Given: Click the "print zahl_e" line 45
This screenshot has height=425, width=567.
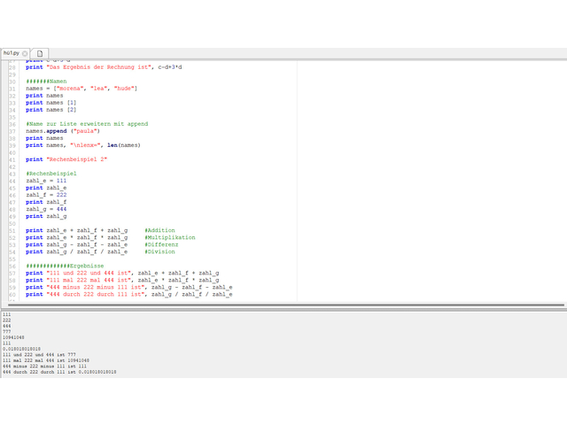Looking at the screenshot, I should pos(46,188).
